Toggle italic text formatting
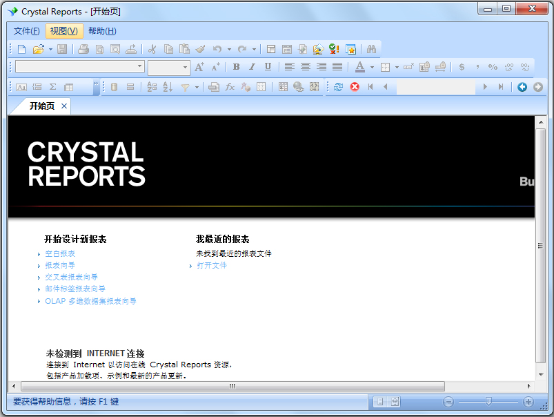The height and width of the screenshot is (417, 554). pyautogui.click(x=252, y=67)
